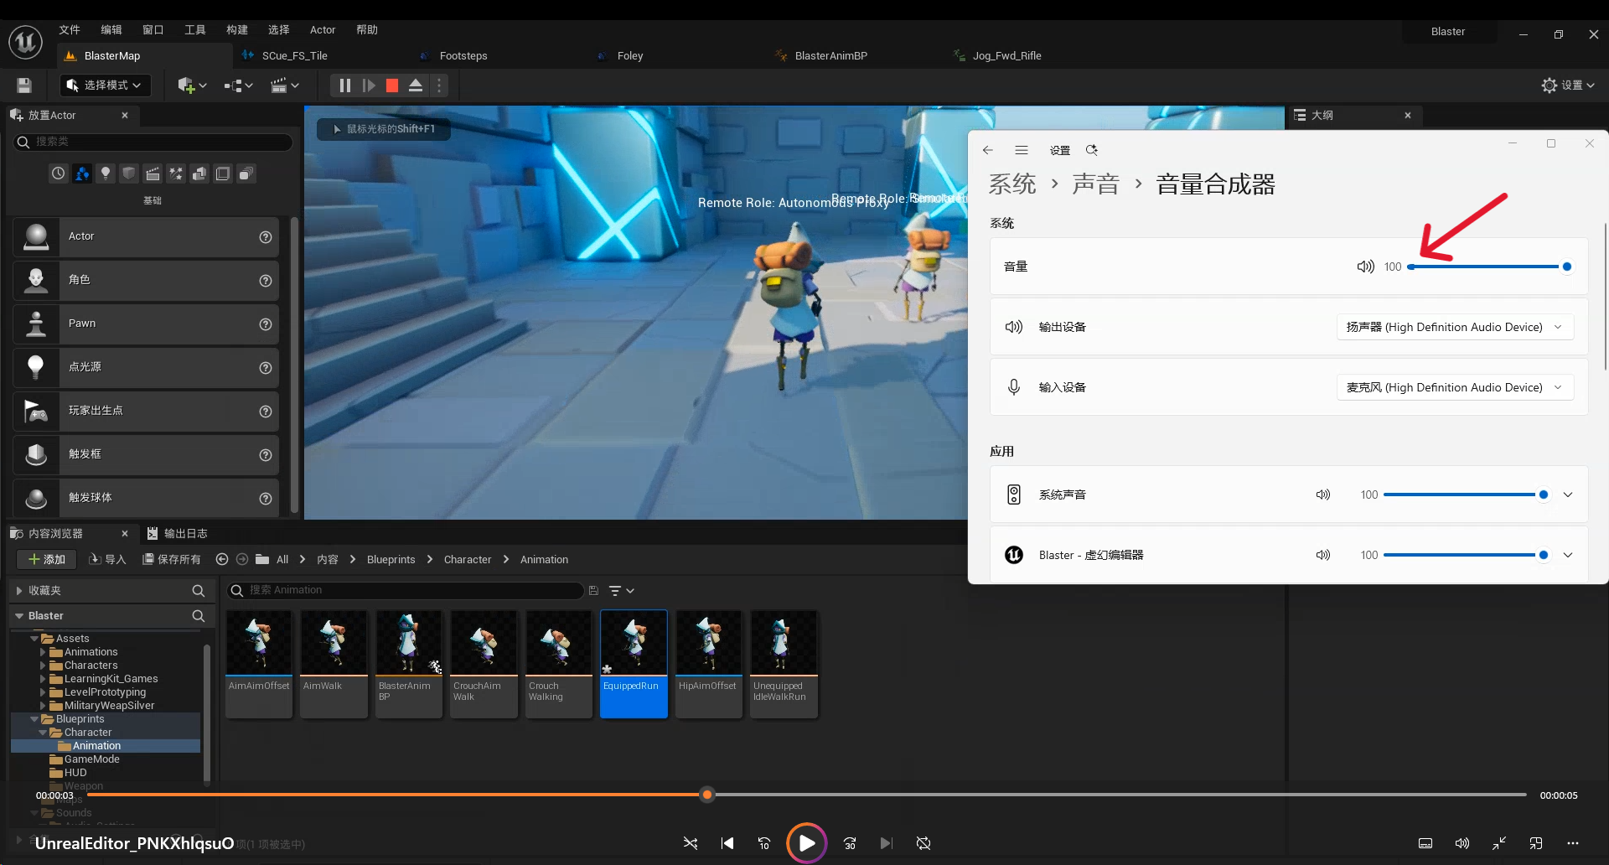Image resolution: width=1609 pixels, height=865 pixels.
Task: Mute Blaster 虚幻编辑器 app volume
Action: [1323, 555]
